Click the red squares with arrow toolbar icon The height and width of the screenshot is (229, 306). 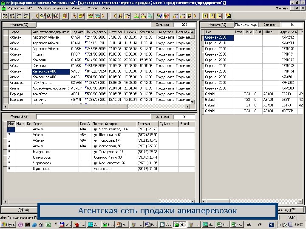click(x=167, y=16)
